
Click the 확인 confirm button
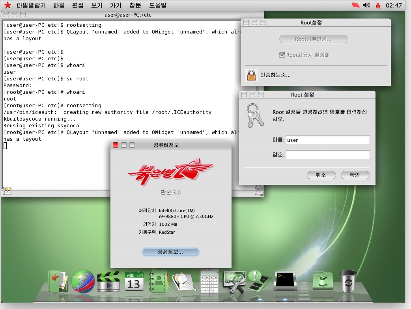355,175
